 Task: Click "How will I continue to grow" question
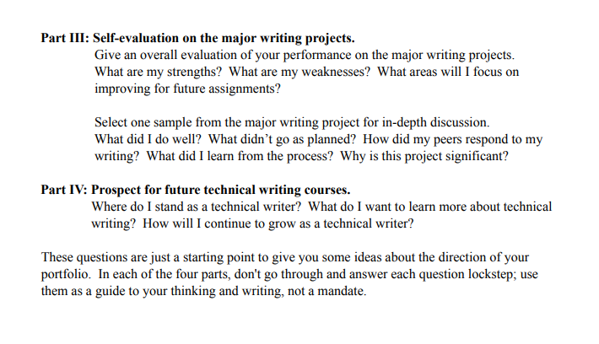(x=278, y=223)
